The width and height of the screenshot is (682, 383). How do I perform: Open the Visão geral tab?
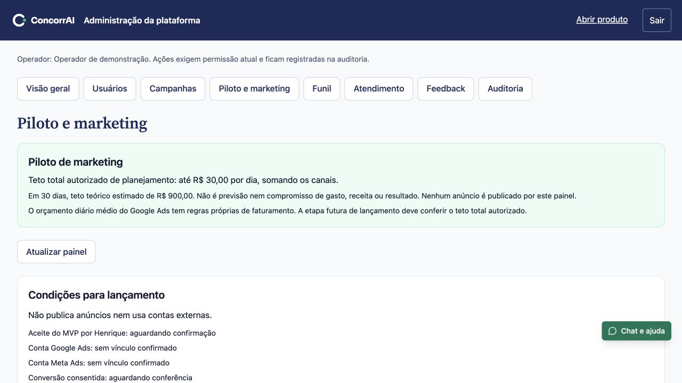coord(48,89)
